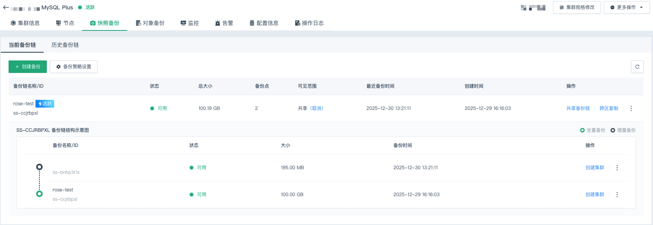Screen dimensions: 653x225
Task: Click incremental backup node circle in diagram
Action: (39, 167)
